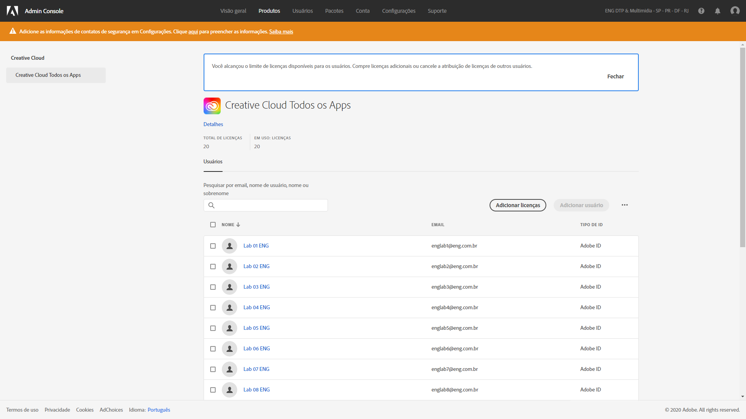
Task: Open the organization name selector ENG DTP & Multimidia
Action: click(647, 11)
